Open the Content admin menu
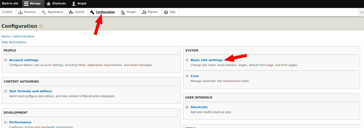The image size is (364, 128). 7,12
